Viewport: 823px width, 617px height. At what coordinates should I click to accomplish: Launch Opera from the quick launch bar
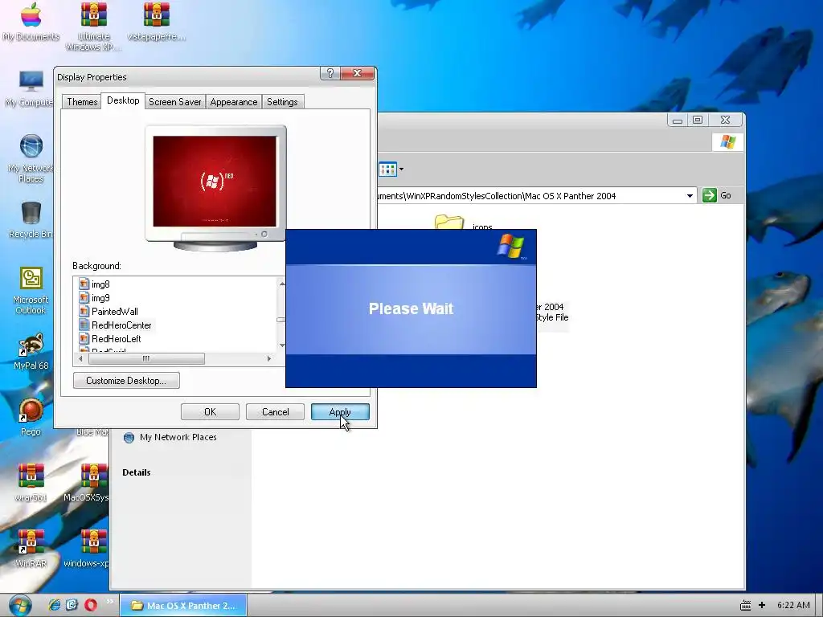coord(90,605)
